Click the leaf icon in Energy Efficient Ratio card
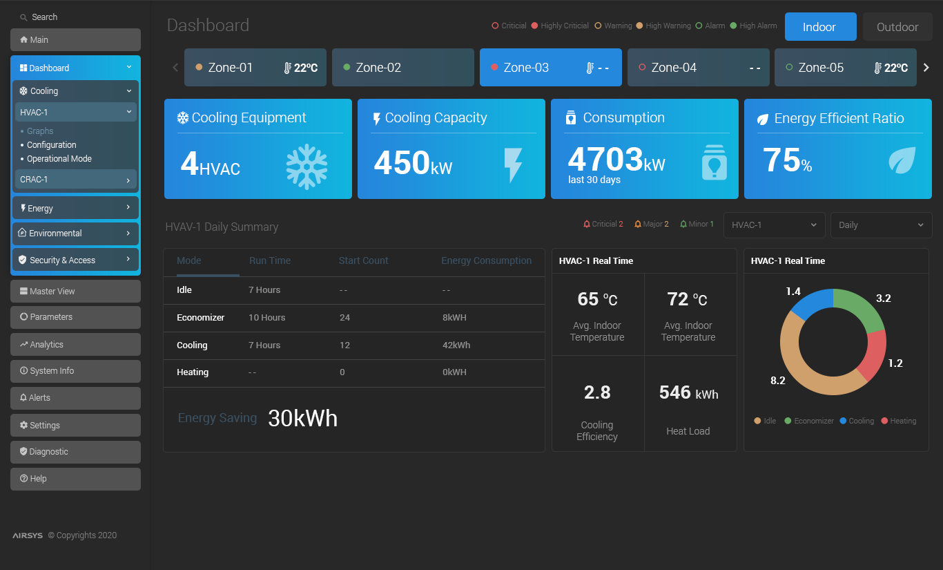The image size is (943, 570). [x=902, y=160]
